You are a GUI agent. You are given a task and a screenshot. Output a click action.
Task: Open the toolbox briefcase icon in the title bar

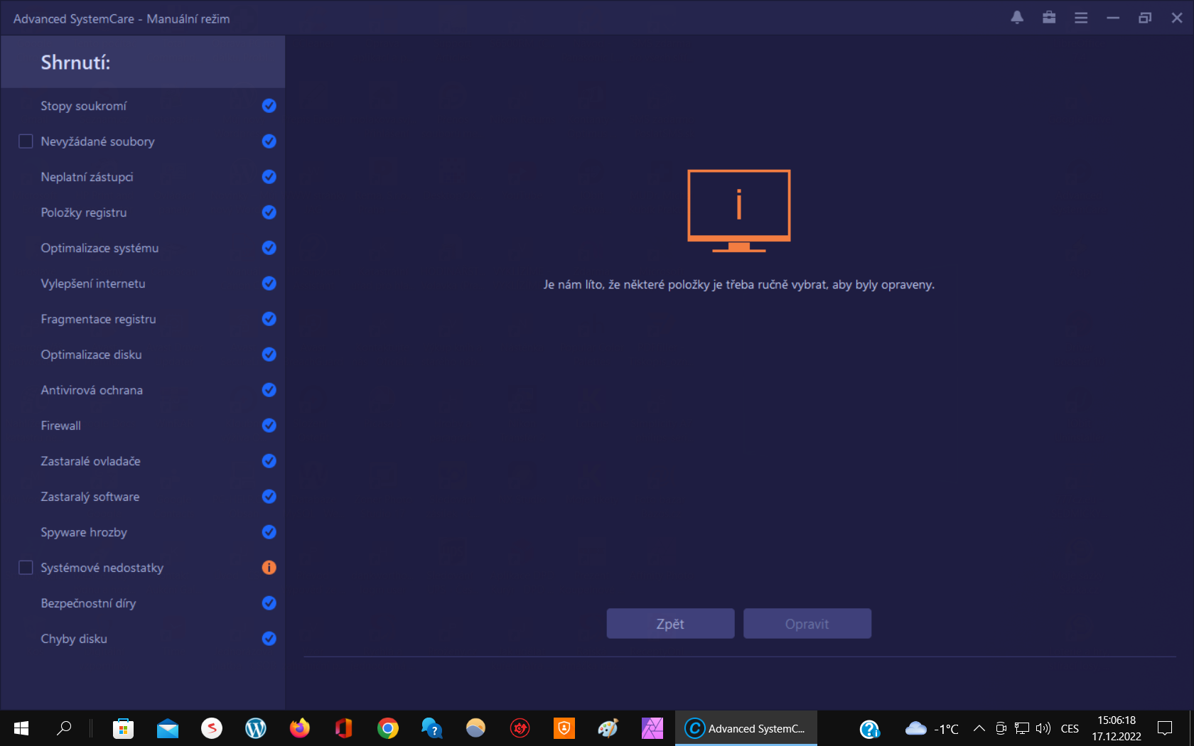point(1049,18)
